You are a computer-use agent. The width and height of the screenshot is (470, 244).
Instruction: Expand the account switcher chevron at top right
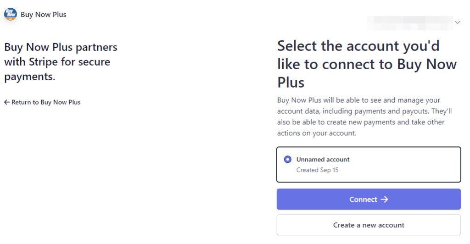(x=458, y=22)
